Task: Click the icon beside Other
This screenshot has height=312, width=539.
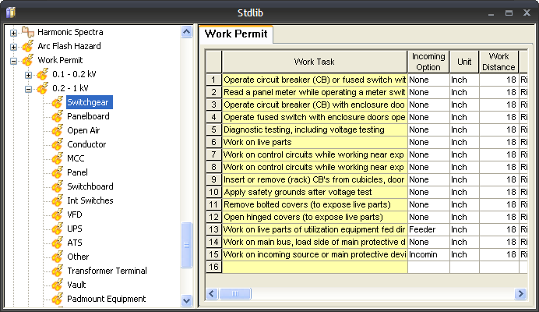Action: coord(58,257)
